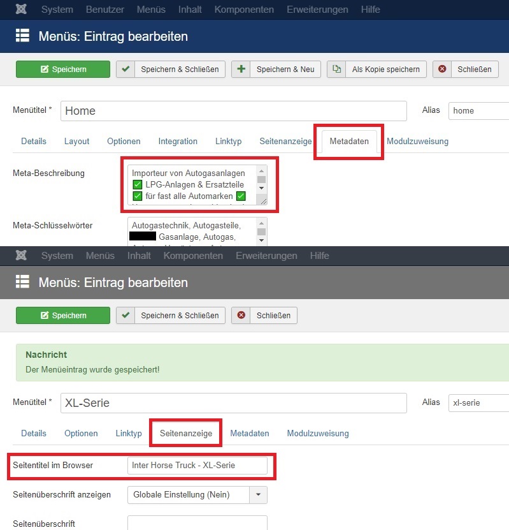Click the red X Schließen icon in Home editor
The width and height of the screenshot is (509, 530).
[442, 70]
